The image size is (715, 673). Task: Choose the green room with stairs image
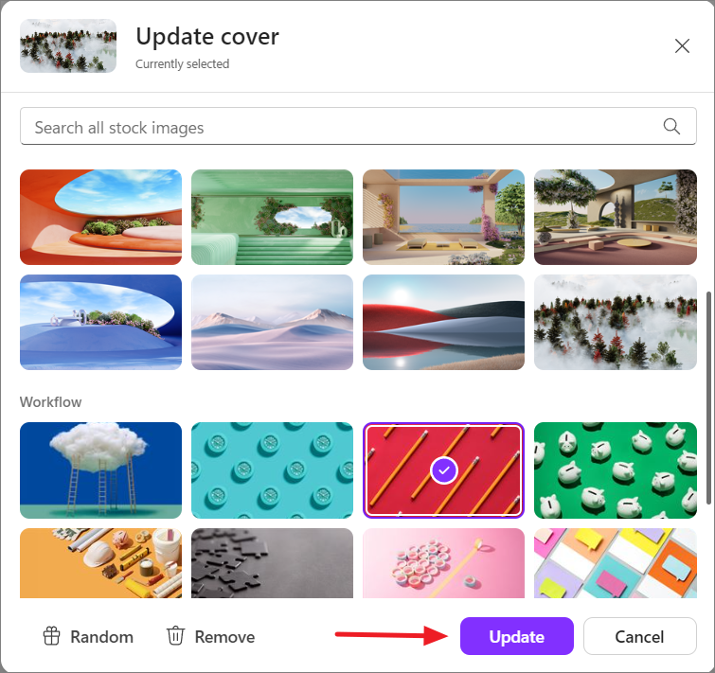272,217
